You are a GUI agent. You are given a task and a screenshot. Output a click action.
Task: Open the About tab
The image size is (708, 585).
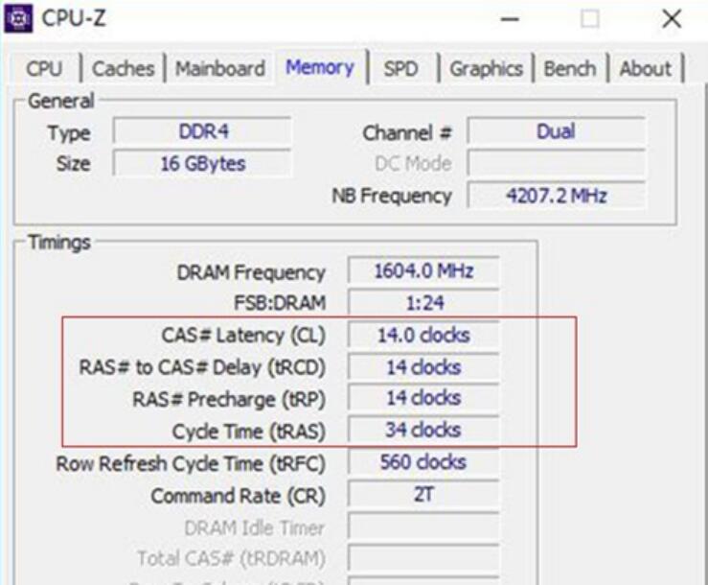click(645, 69)
